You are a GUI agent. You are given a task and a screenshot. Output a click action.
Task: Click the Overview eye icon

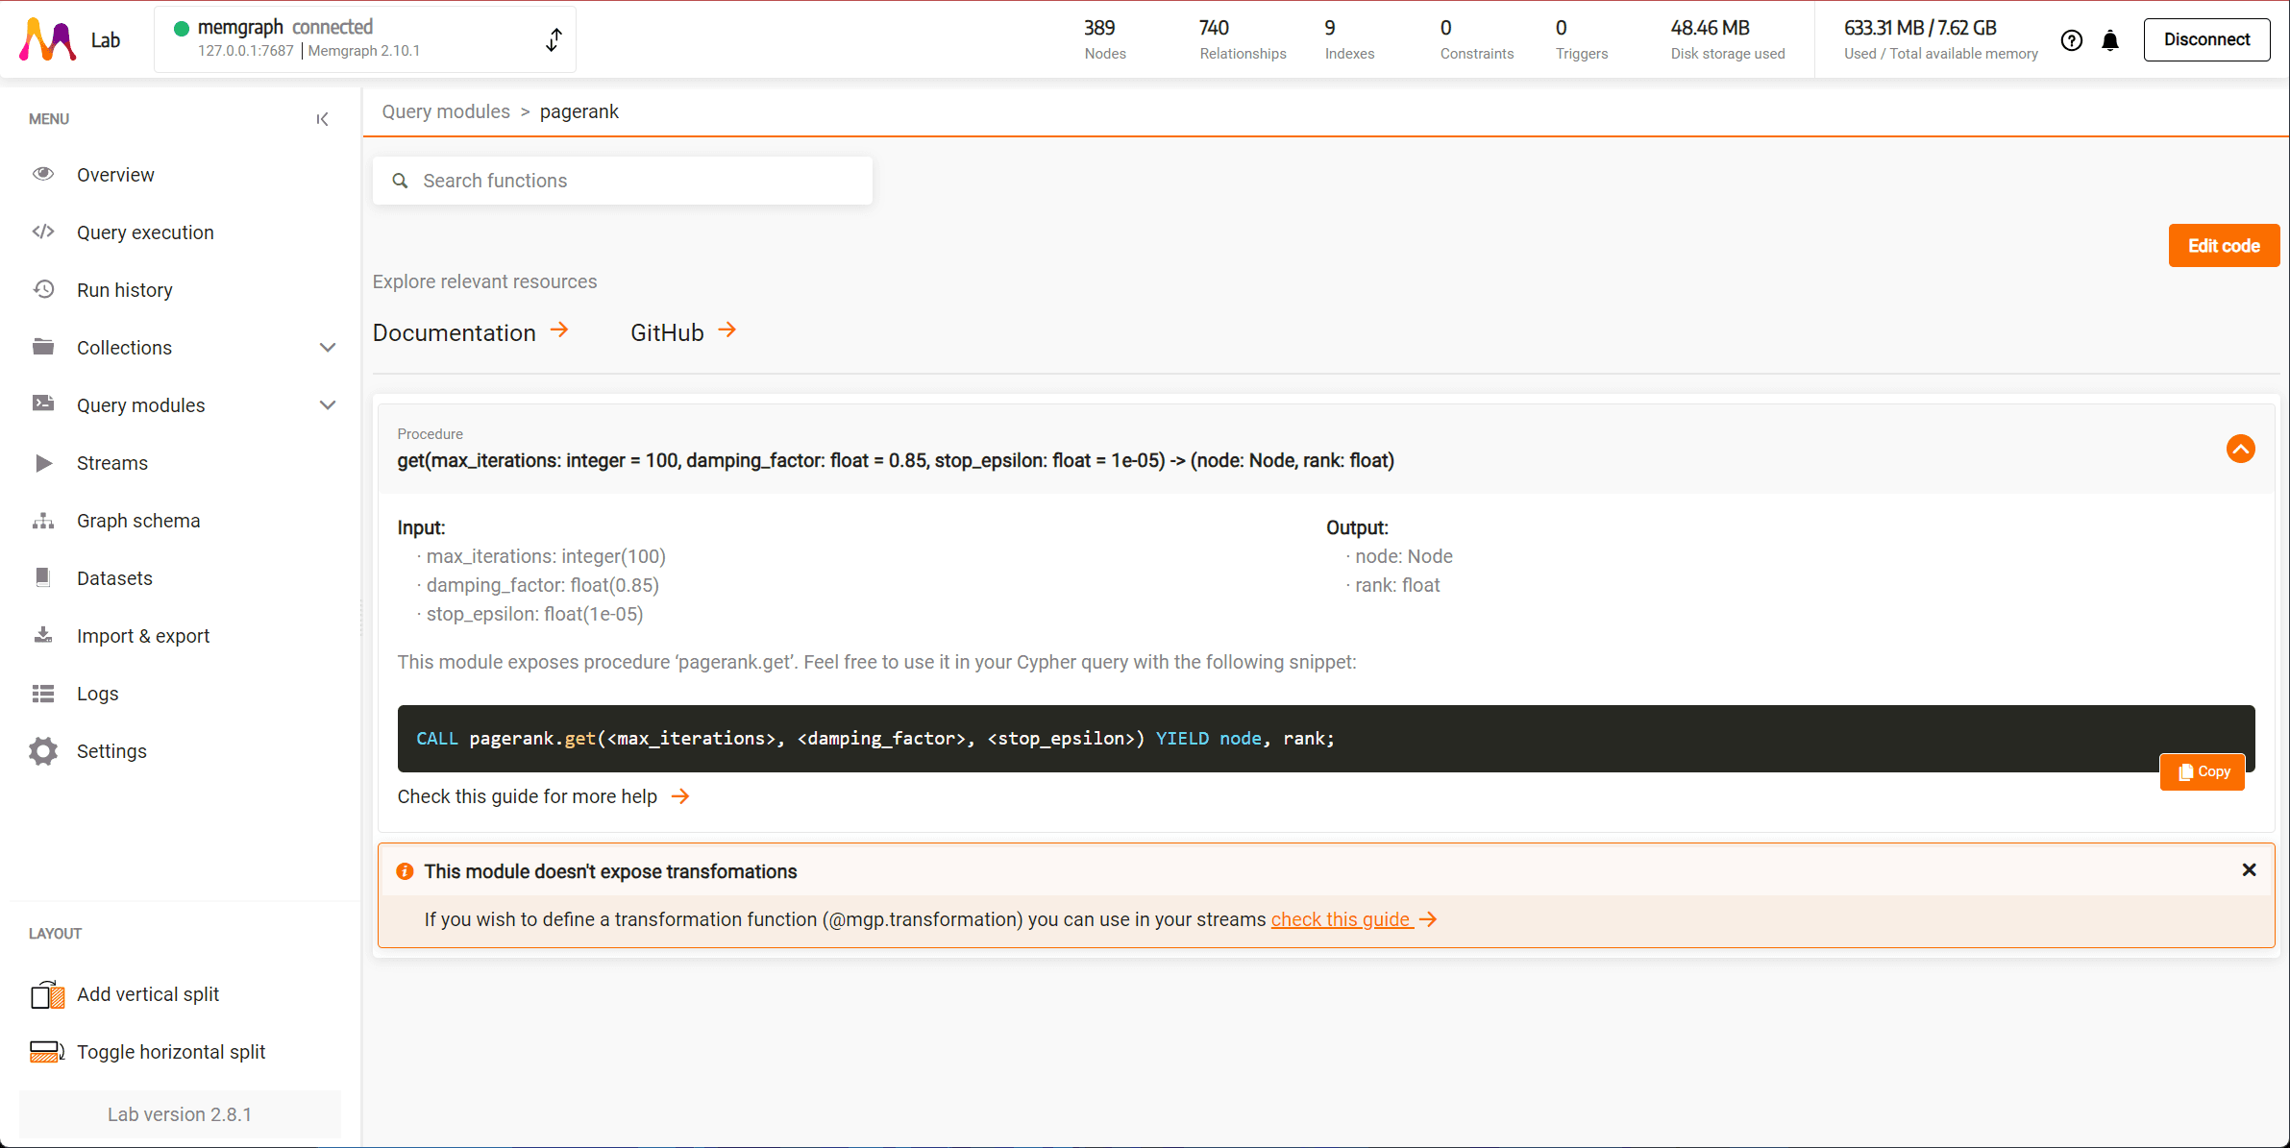point(43,174)
